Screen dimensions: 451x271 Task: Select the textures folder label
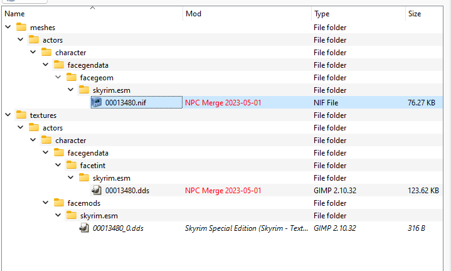tap(43, 115)
